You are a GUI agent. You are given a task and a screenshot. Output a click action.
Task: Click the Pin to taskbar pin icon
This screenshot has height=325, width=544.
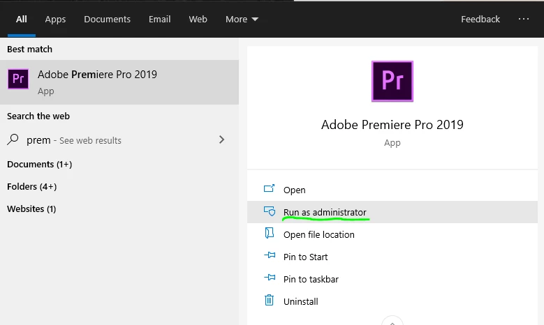click(269, 279)
